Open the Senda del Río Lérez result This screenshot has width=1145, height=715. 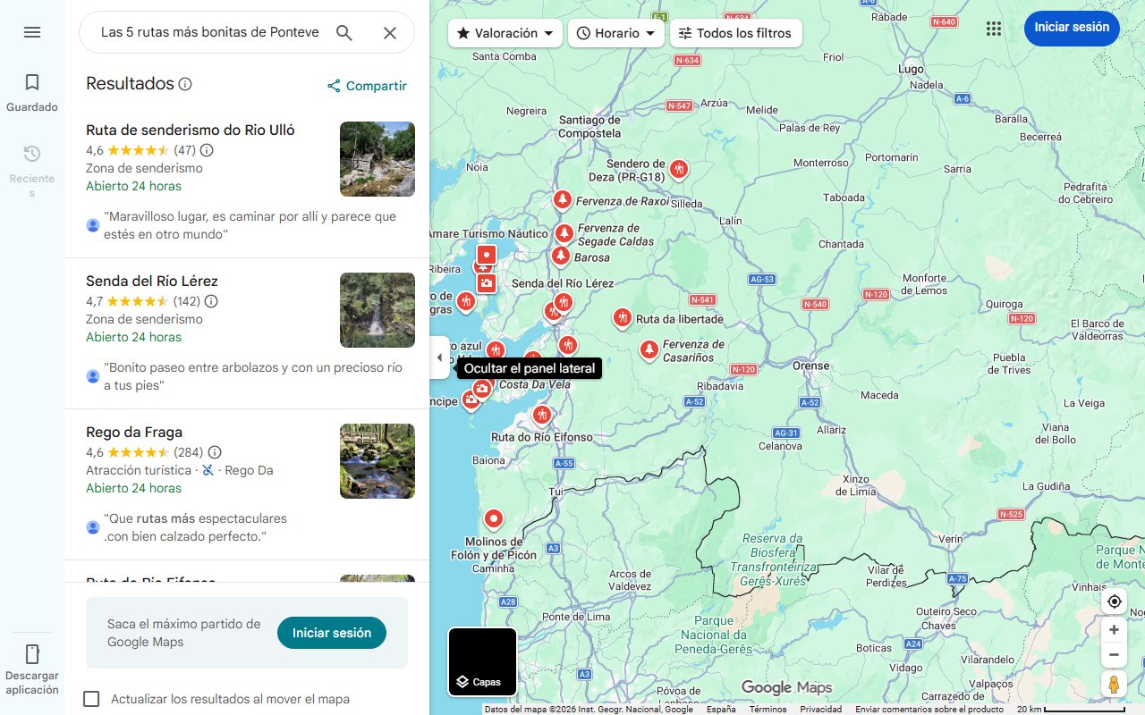coord(151,281)
